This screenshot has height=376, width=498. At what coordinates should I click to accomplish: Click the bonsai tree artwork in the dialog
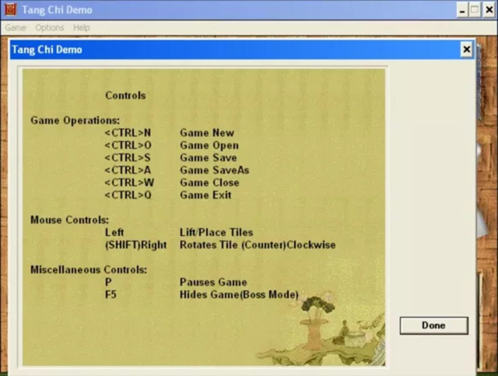point(317,310)
